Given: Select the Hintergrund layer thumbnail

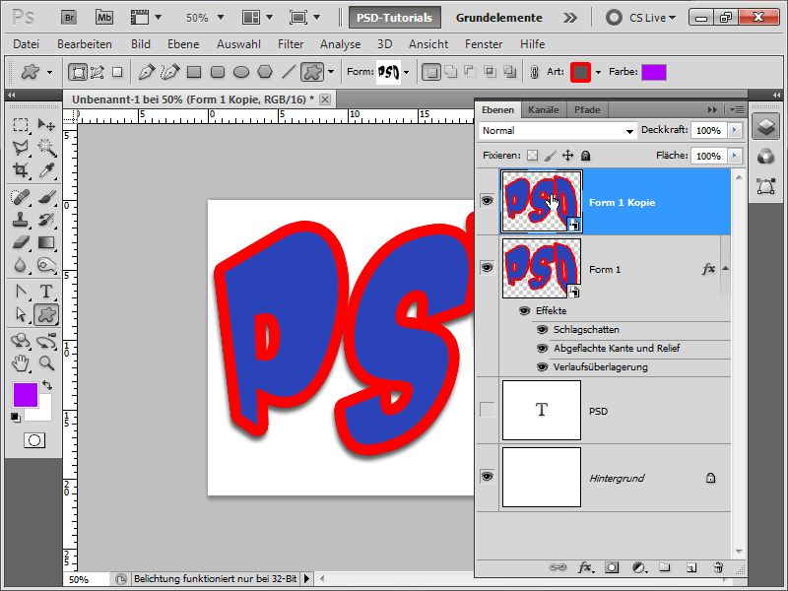Looking at the screenshot, I should [541, 478].
